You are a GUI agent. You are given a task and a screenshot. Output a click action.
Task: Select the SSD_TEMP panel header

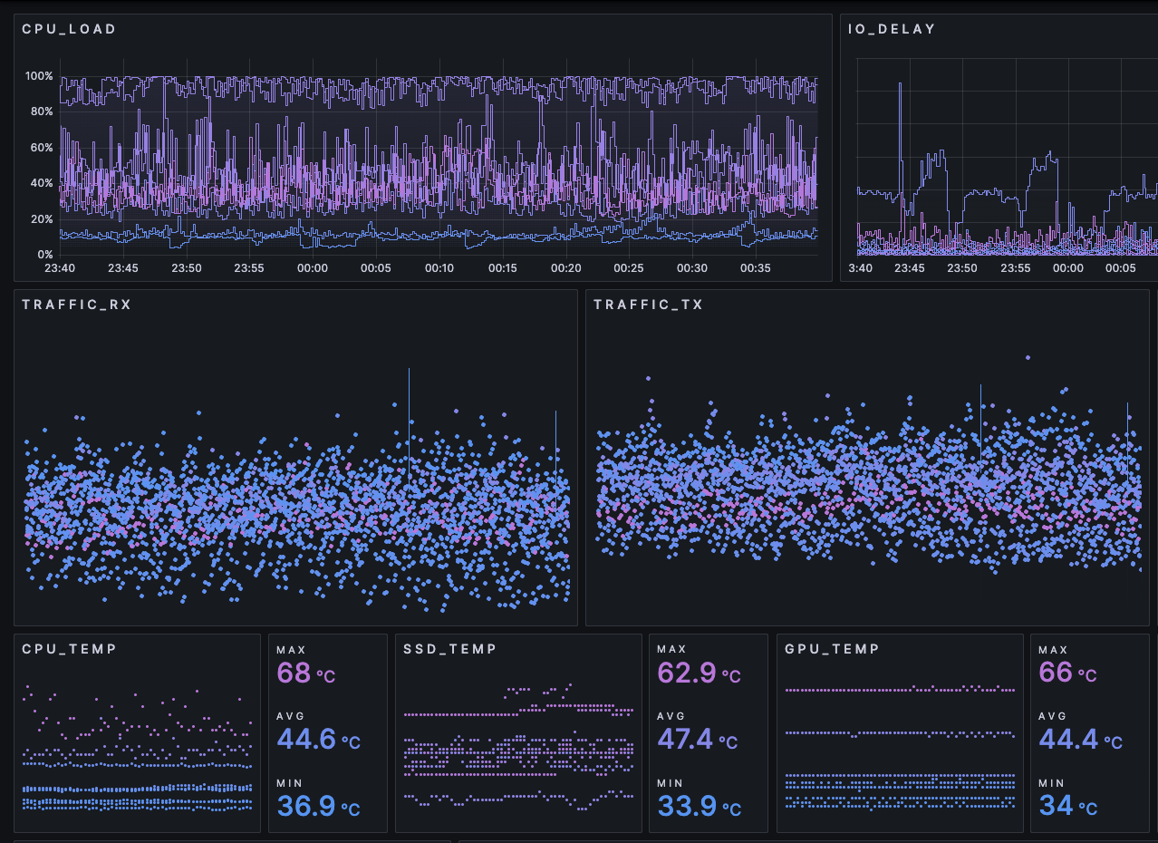click(450, 649)
